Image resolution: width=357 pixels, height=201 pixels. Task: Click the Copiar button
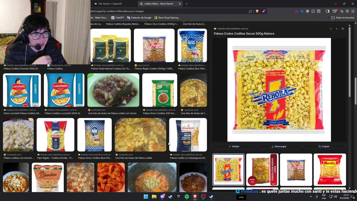pos(324,146)
